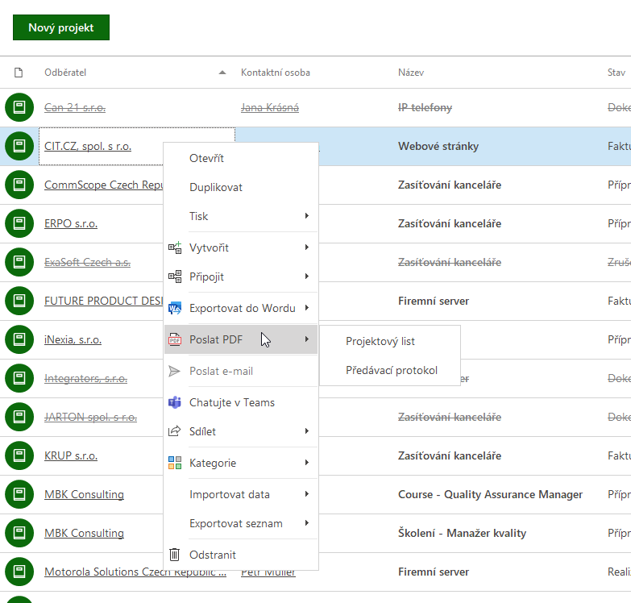The height and width of the screenshot is (603, 631).
Task: Open the Jana Krásná contact link
Action: coord(270,107)
